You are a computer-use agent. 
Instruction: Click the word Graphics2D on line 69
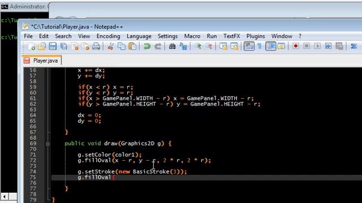137,143
